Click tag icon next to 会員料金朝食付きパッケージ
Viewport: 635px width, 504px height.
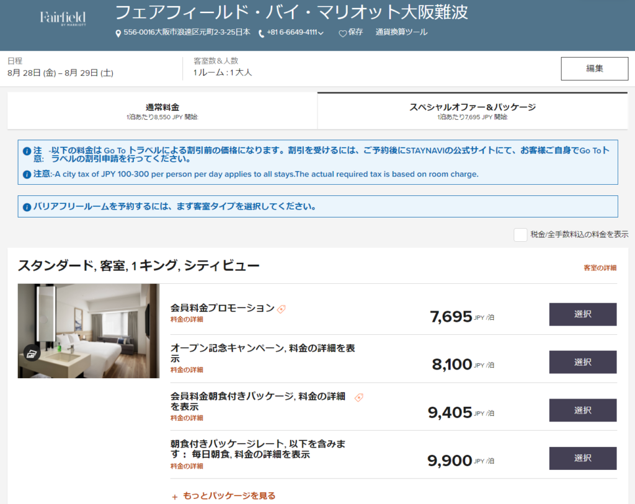tap(358, 397)
